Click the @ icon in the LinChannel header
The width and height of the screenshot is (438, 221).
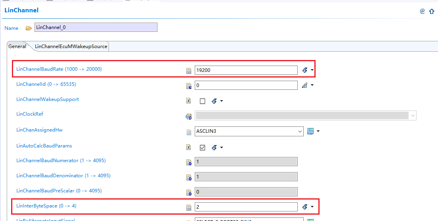pos(422,11)
